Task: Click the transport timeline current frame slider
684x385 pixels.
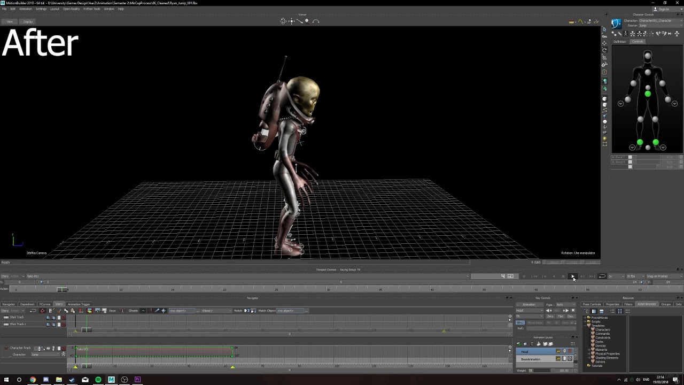Action: (x=63, y=289)
